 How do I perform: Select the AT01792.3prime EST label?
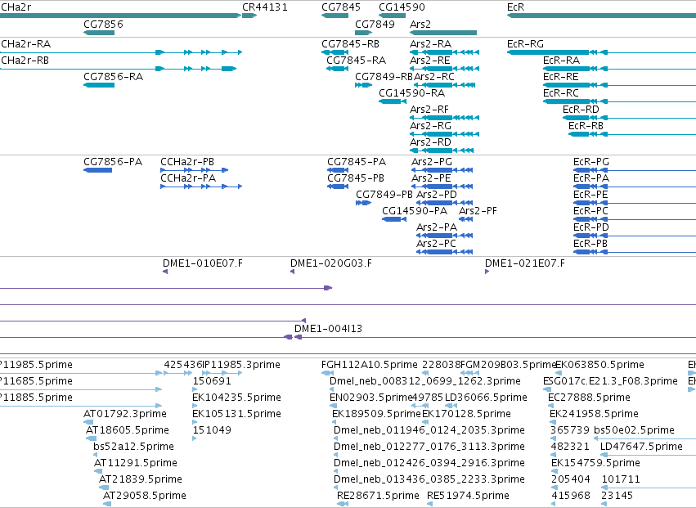125,414
